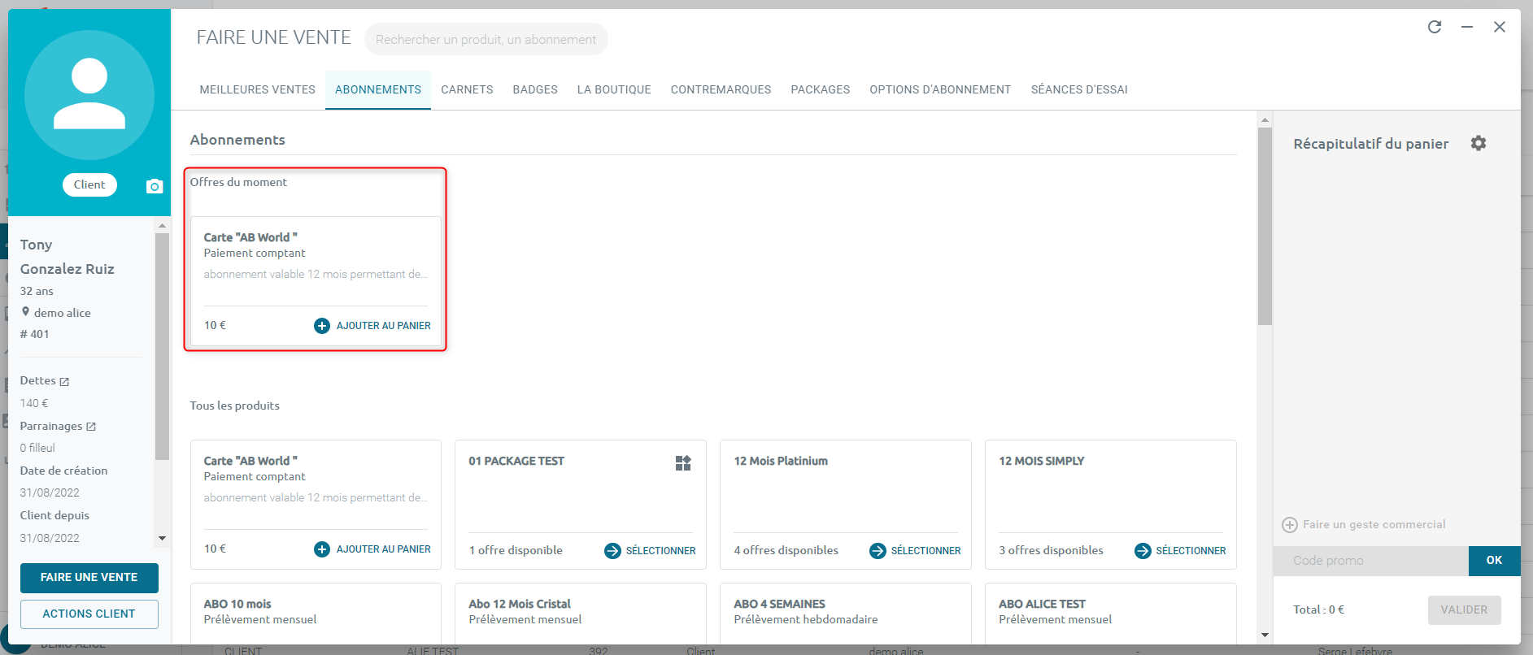This screenshot has height=655, width=1533.
Task: Select 12 MOIS SIMPLY offers
Action: [x=1180, y=551]
